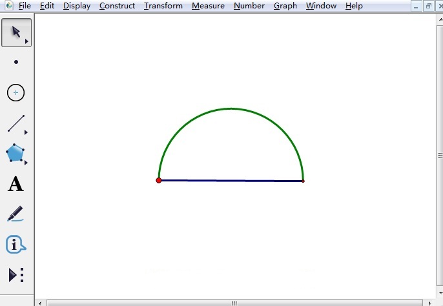
Task: Click the horizontal scrollbar thumb
Action: click(234, 303)
